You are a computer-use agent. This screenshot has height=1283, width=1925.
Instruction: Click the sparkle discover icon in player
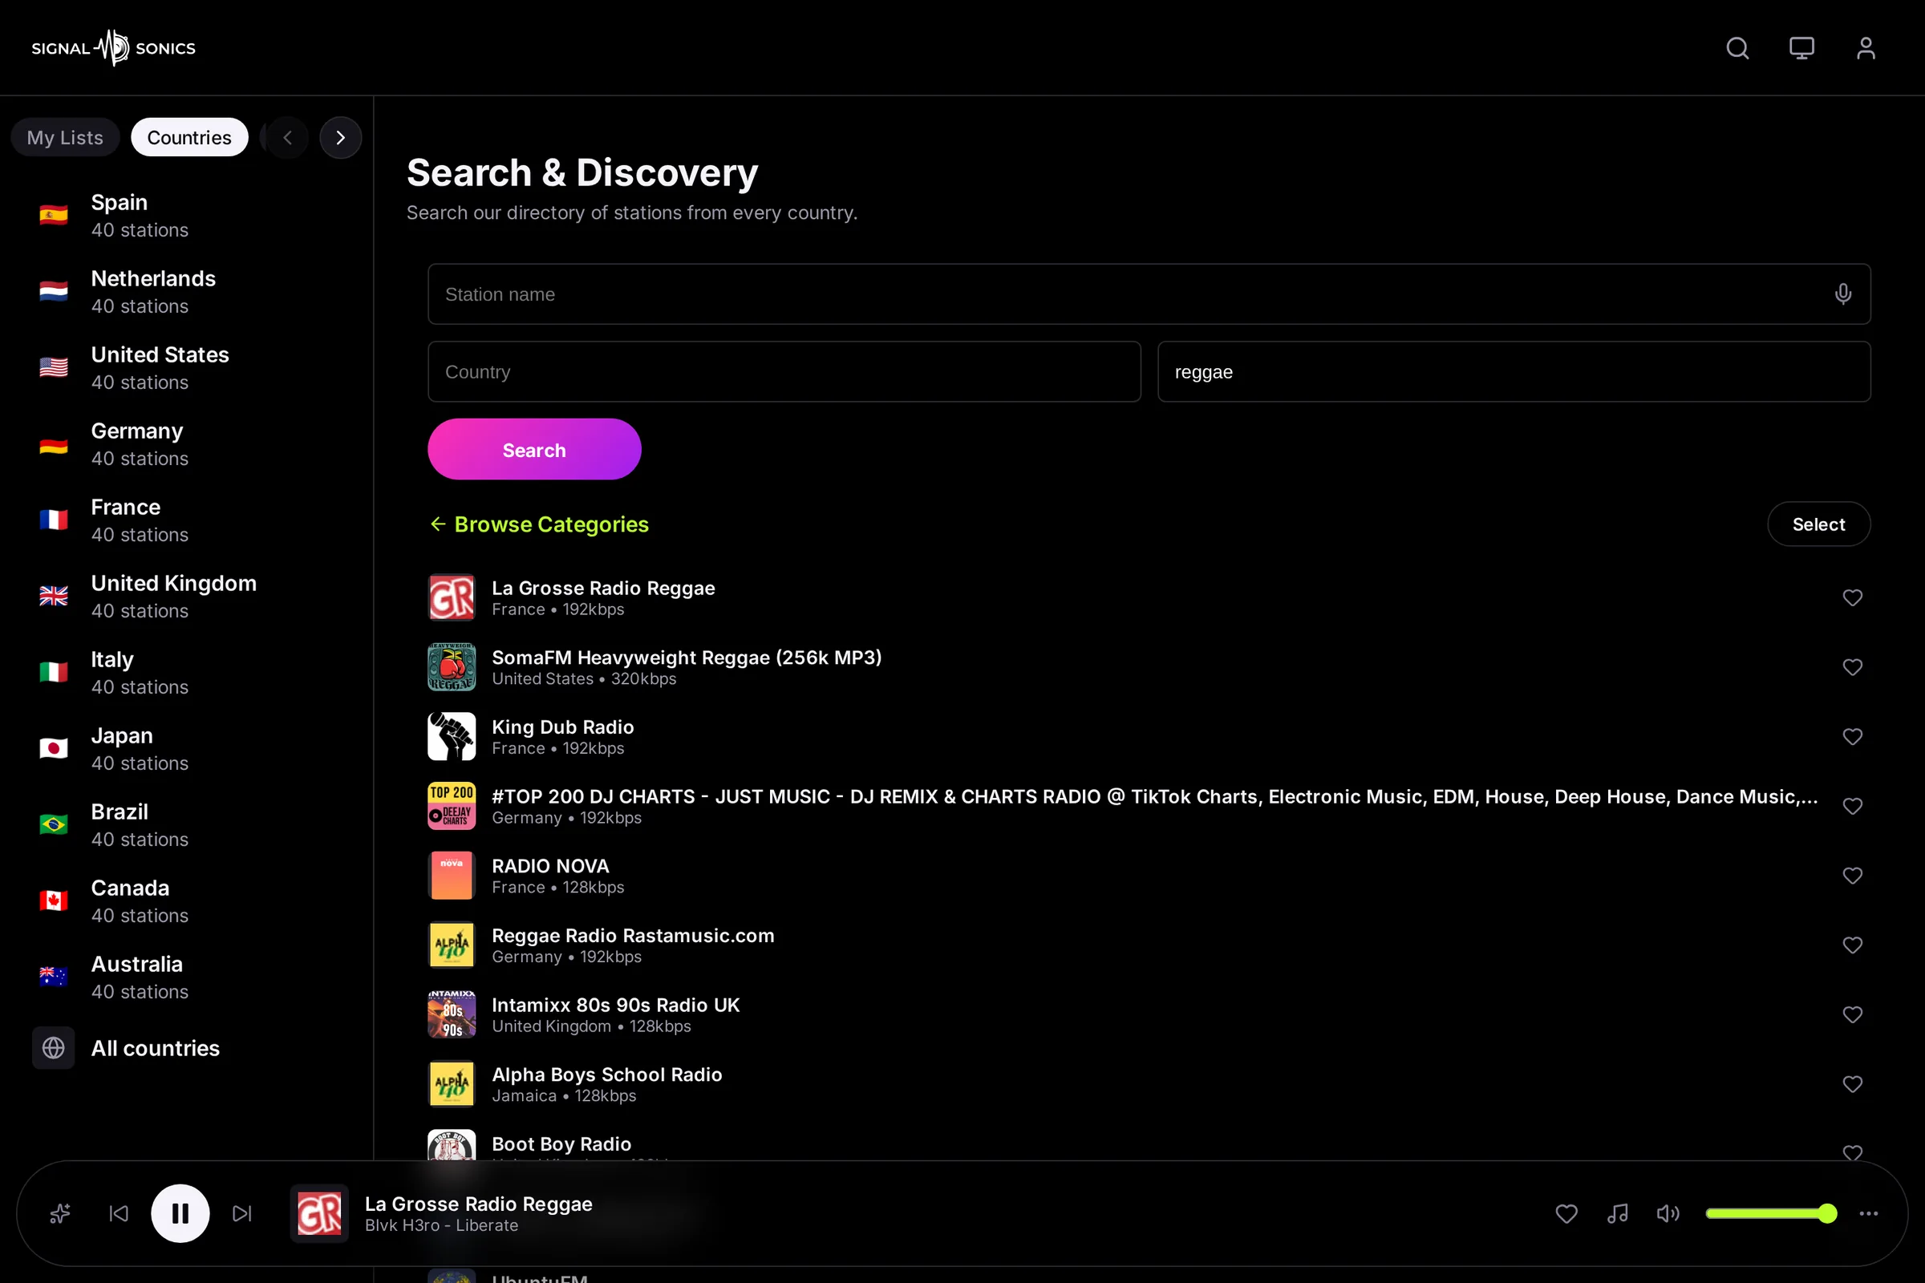pos(59,1213)
